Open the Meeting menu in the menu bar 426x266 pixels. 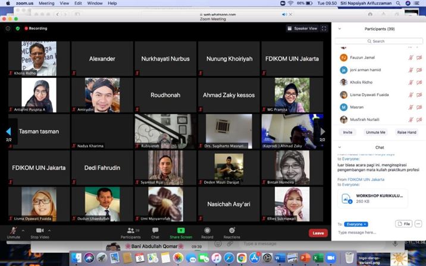point(46,3)
